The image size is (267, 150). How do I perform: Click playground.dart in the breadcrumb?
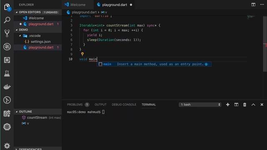(84, 12)
